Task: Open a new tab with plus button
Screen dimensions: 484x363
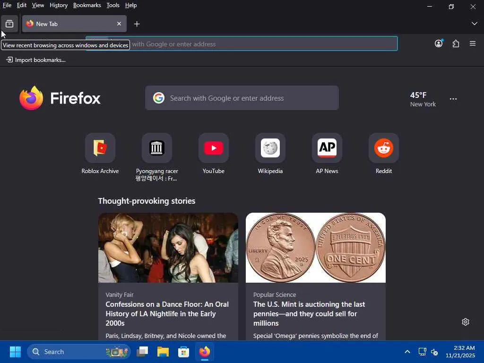Action: pos(137,24)
